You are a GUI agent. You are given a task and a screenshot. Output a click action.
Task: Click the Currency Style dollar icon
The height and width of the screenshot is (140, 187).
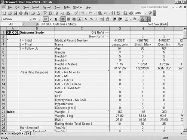86,19
